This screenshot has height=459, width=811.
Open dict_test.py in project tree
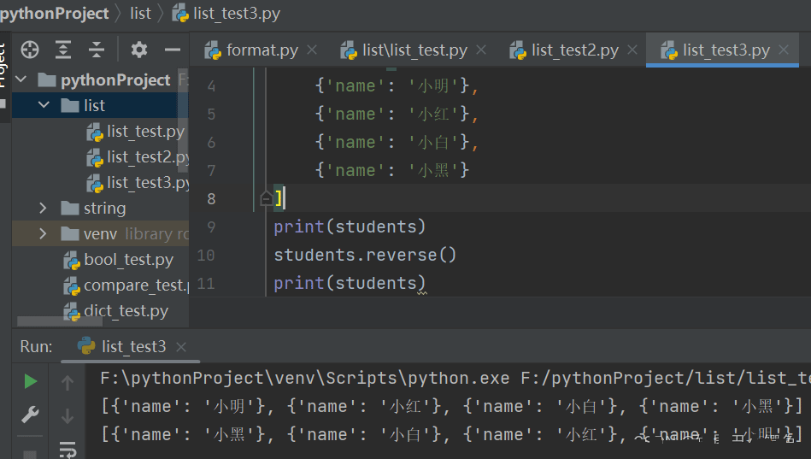tap(116, 311)
